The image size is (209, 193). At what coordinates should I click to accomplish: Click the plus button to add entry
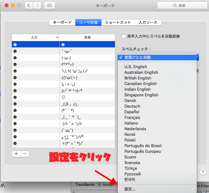pos(16,154)
